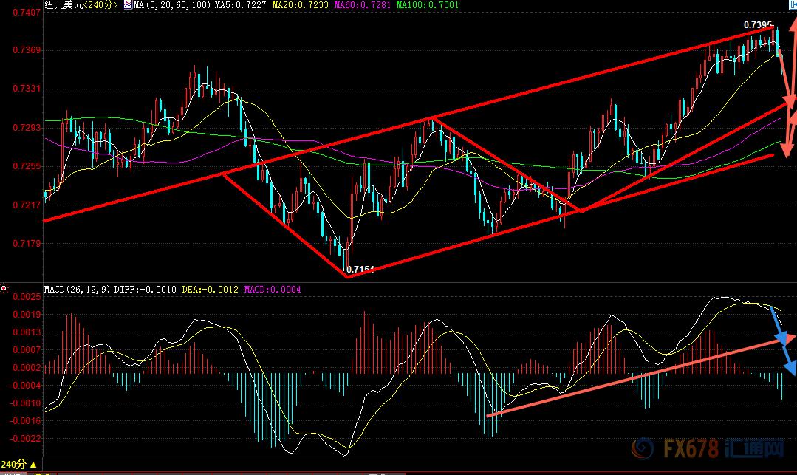Click the yellow DEA value label
This screenshot has width=797, height=475.
point(210,290)
